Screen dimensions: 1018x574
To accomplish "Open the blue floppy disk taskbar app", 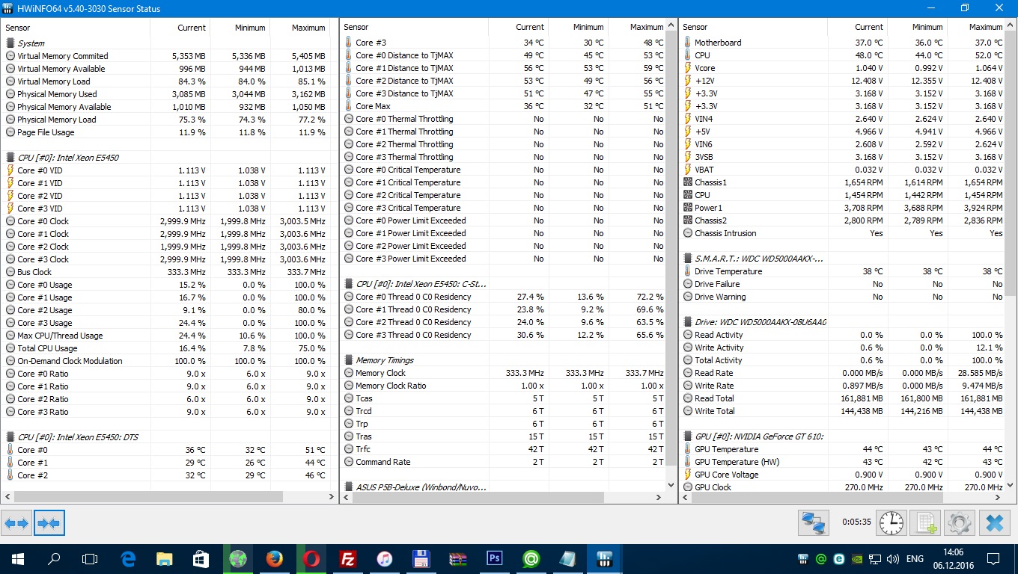I will pos(421,558).
